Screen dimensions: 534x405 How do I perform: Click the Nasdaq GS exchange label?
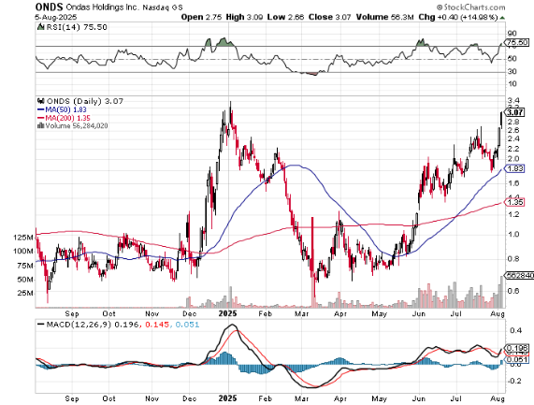coord(162,7)
